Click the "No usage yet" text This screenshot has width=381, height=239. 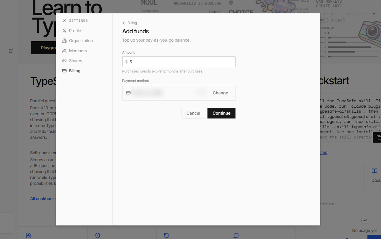(364, 230)
